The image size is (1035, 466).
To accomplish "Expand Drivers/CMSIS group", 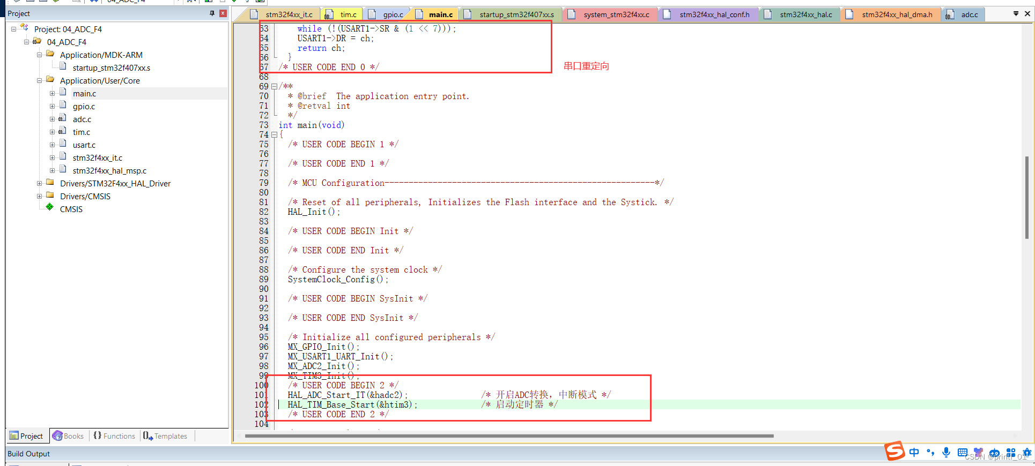I will (39, 197).
